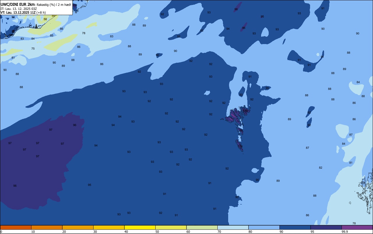
Task: Select the 30–40 golden legend swatch
Action: point(109,227)
